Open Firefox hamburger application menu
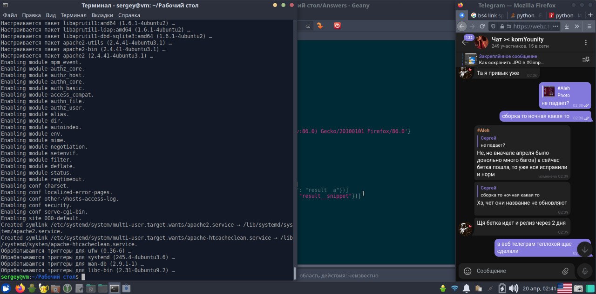Viewport: 596px width, 294px height. click(589, 26)
